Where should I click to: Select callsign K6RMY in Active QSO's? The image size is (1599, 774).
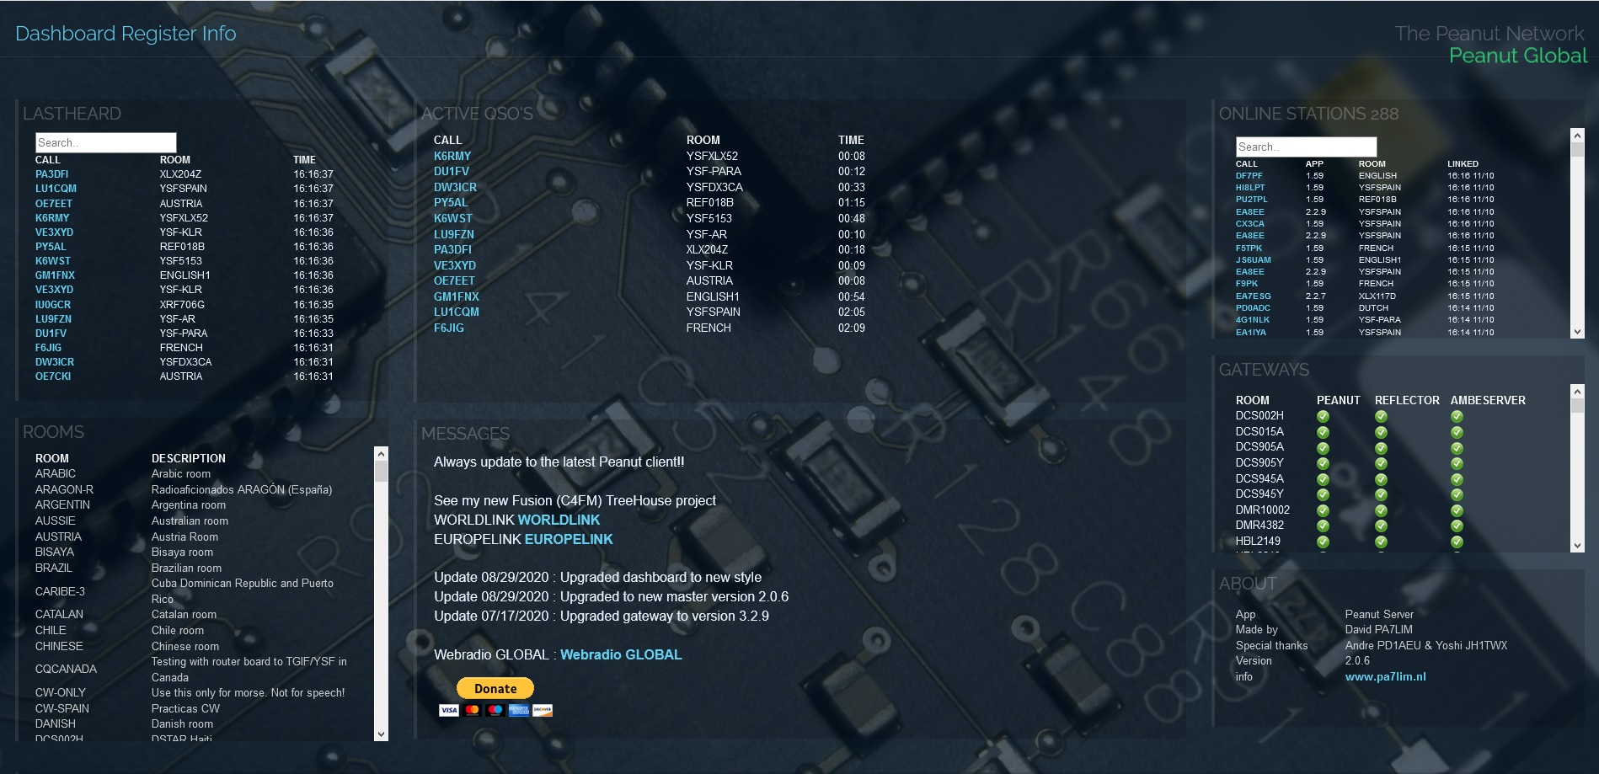tap(452, 157)
